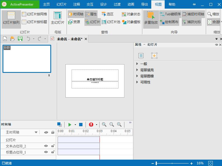Open the redo history dropdown arrow

click(x=45, y=39)
